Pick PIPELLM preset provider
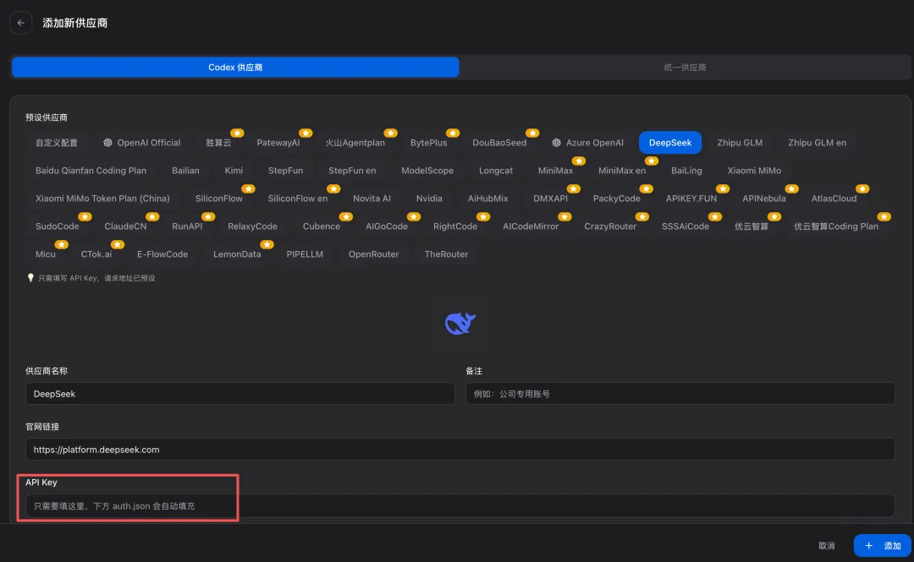This screenshot has height=562, width=914. [305, 254]
